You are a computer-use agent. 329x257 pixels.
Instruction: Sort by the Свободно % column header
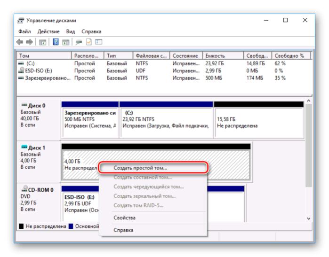point(291,56)
